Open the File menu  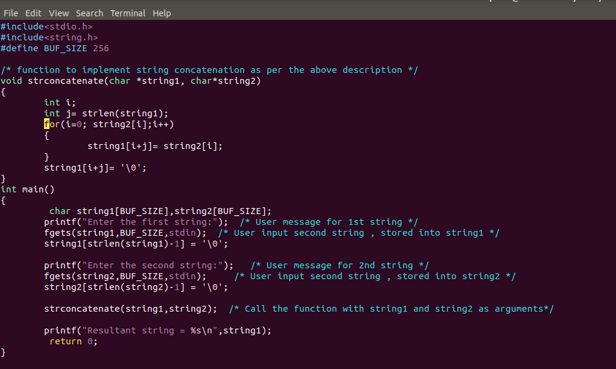10,13
